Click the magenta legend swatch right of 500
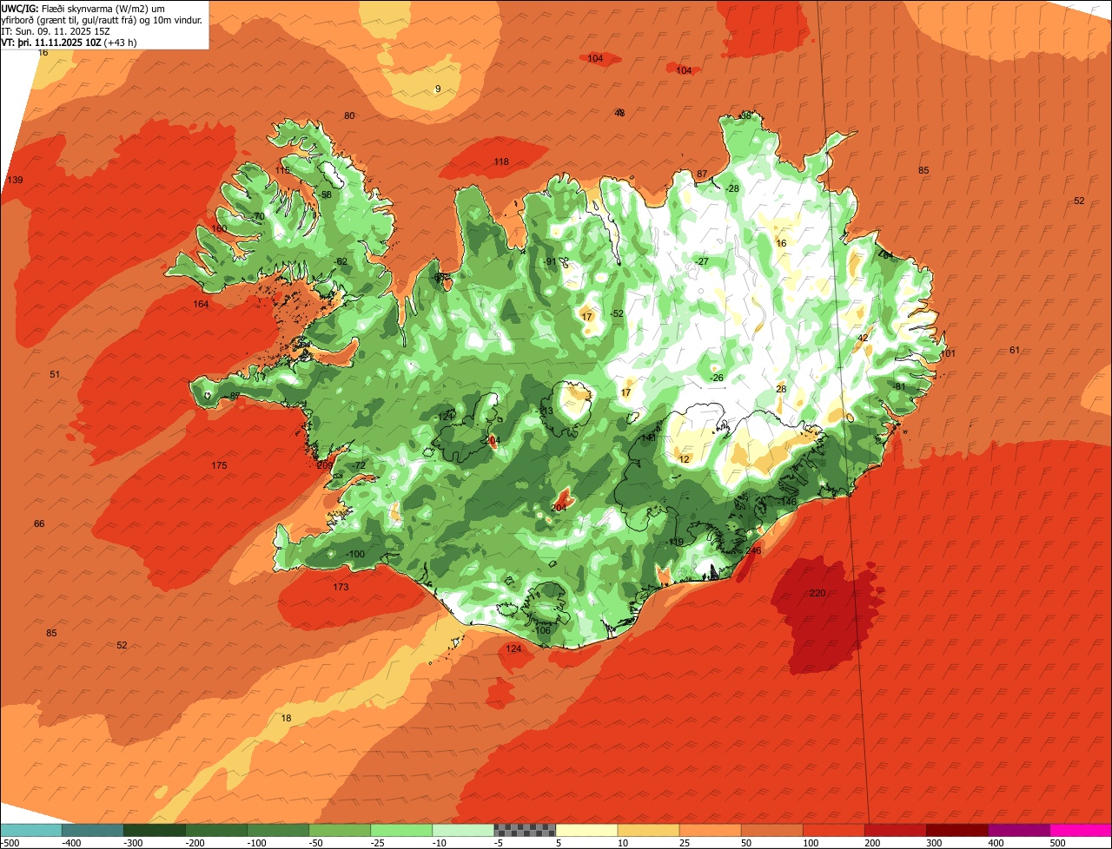This screenshot has width=1112, height=849. [x=1081, y=830]
